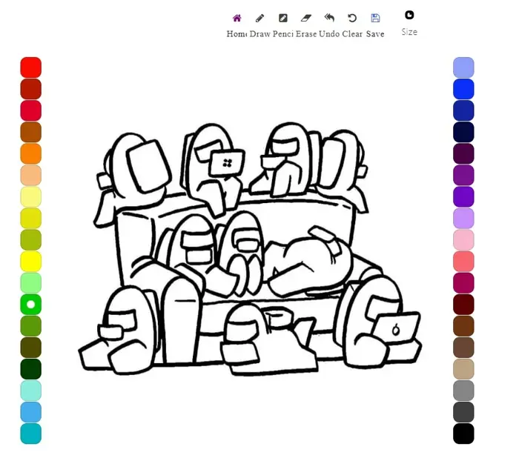Activate the Erase tool

coord(306,19)
